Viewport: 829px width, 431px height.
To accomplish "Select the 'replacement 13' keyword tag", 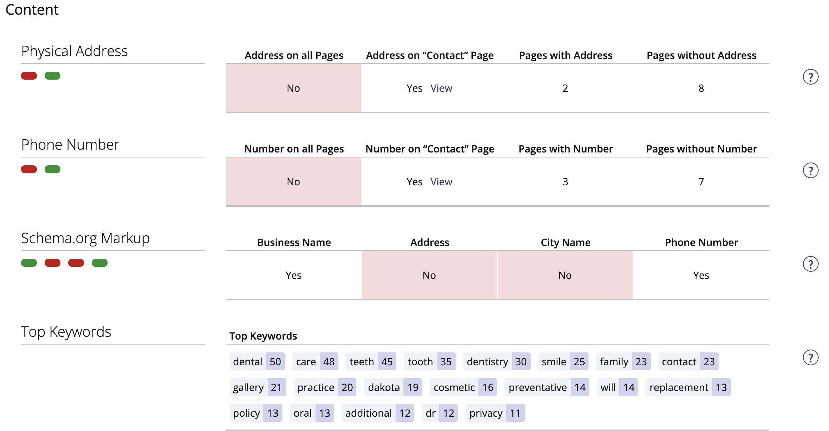I will point(688,387).
